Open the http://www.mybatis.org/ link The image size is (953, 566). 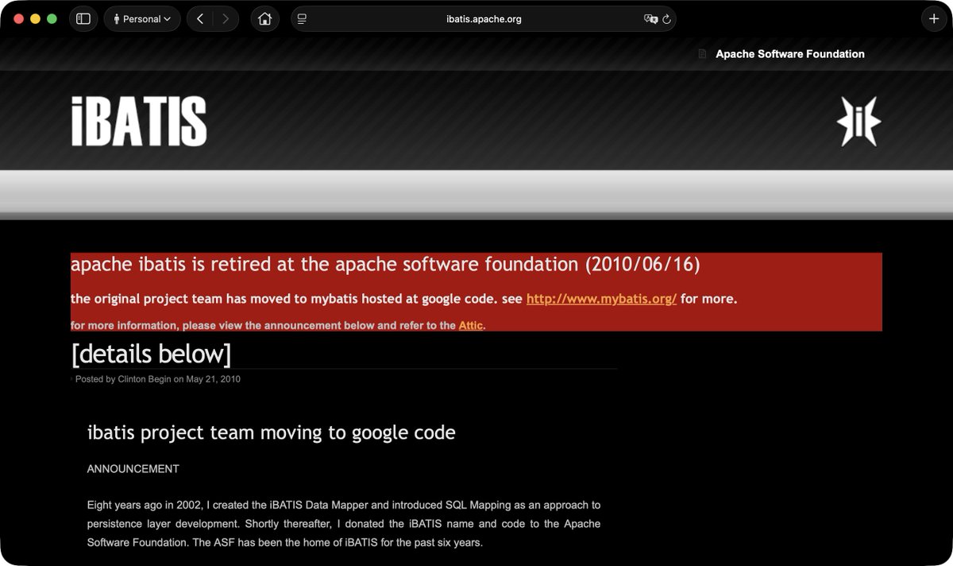pyautogui.click(x=601, y=299)
